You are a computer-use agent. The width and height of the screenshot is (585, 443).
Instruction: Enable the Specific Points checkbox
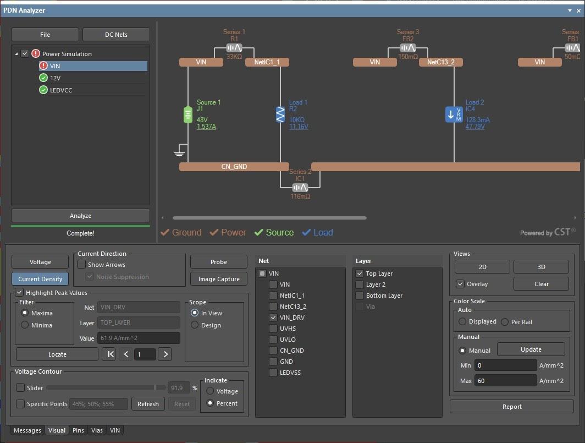[x=20, y=404]
